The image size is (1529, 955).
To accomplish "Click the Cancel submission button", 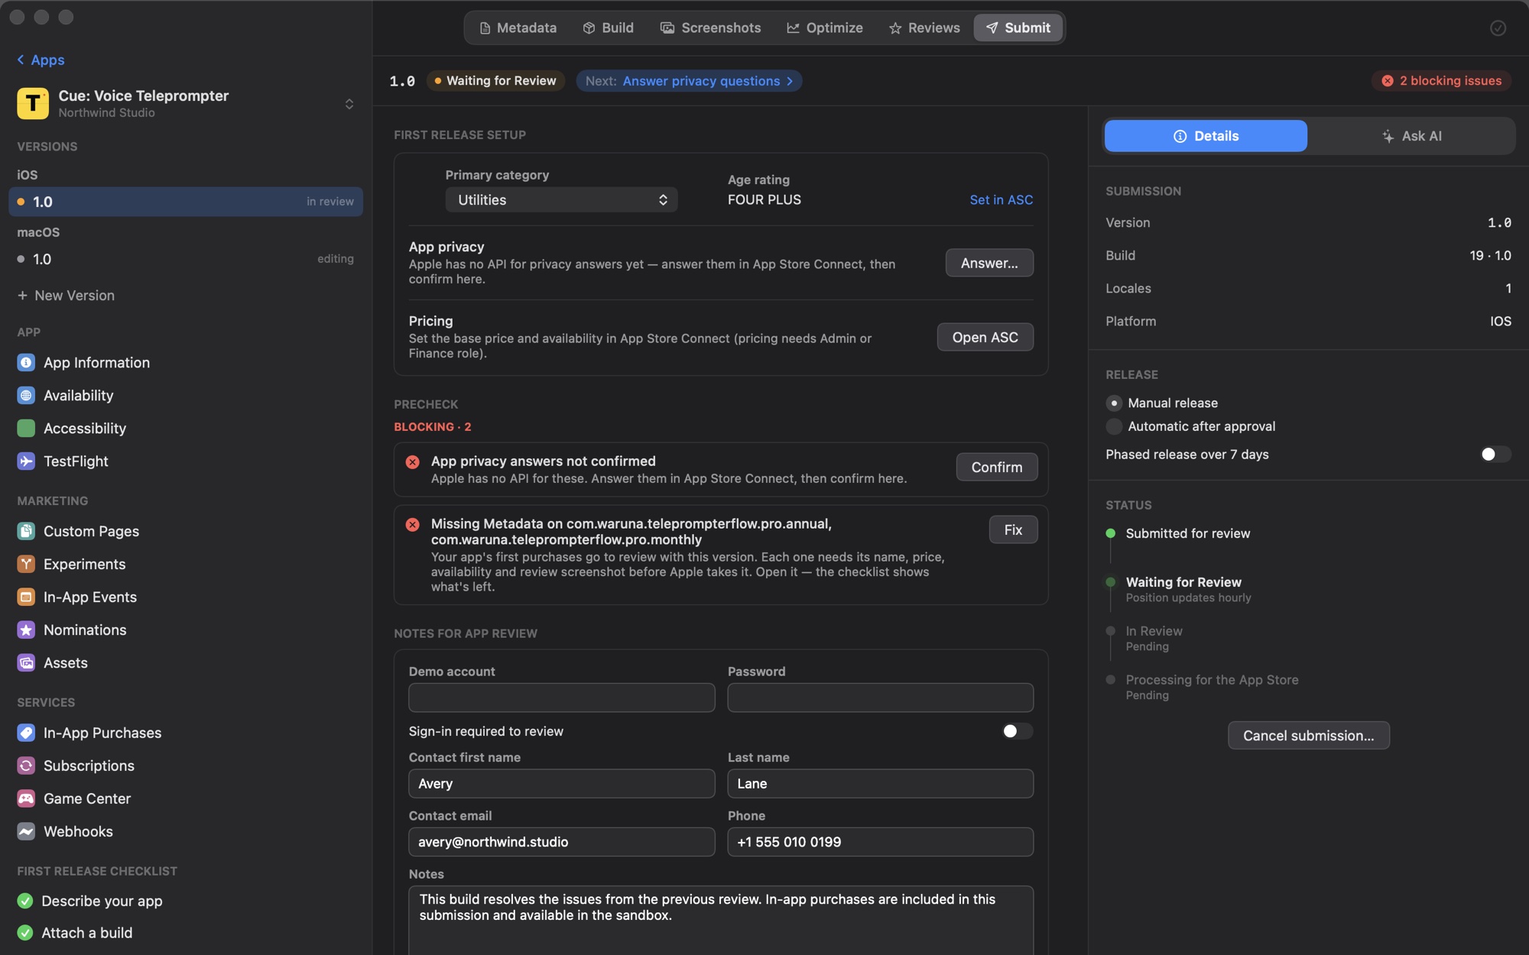I will pos(1309,735).
